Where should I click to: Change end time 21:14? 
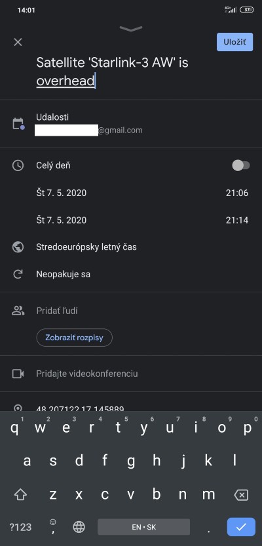(x=237, y=220)
